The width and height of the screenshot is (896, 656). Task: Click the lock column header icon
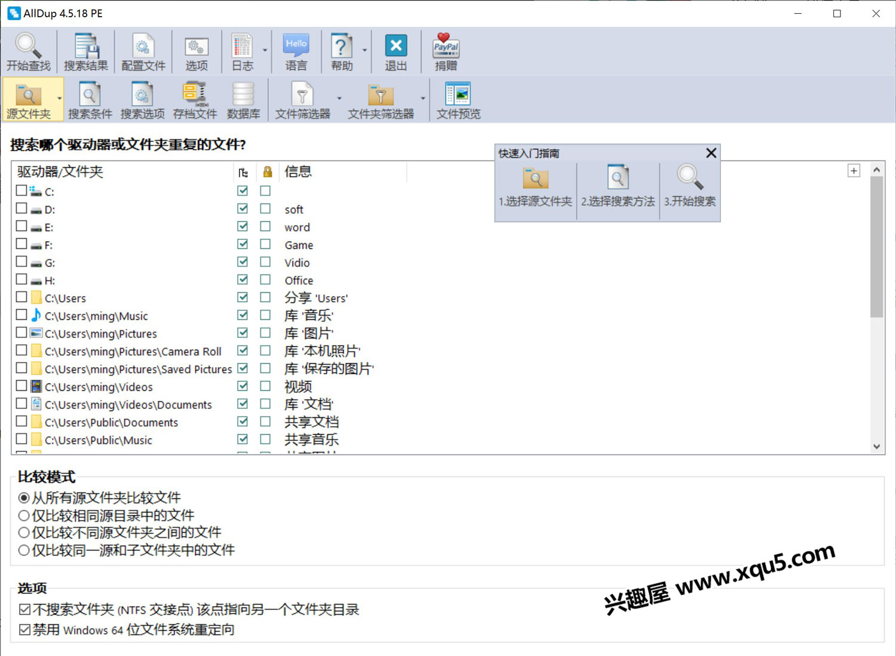[267, 173]
